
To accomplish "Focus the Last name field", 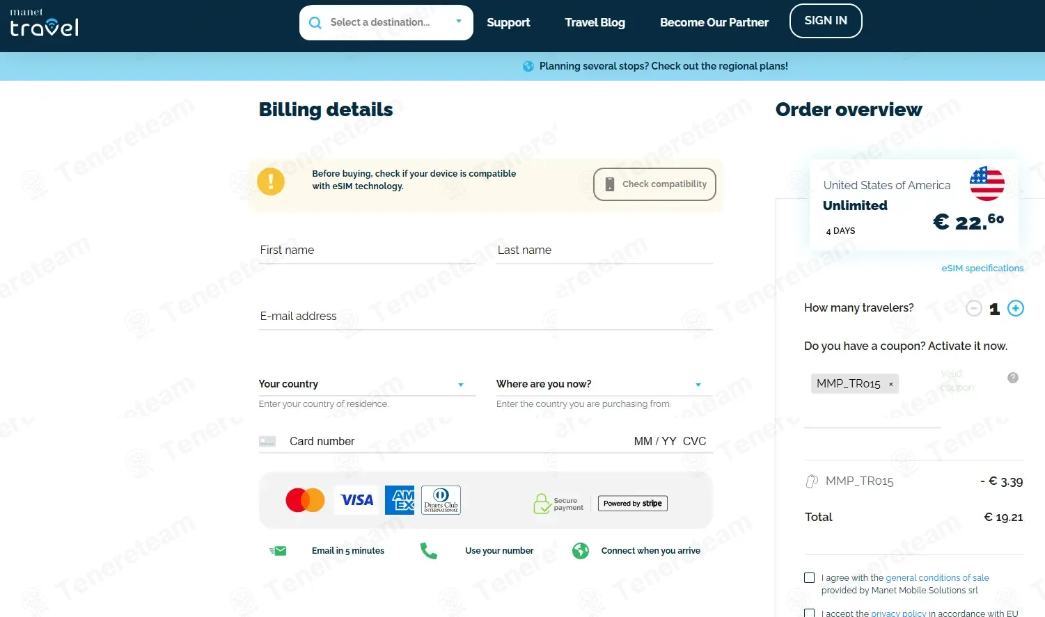I will pos(604,250).
